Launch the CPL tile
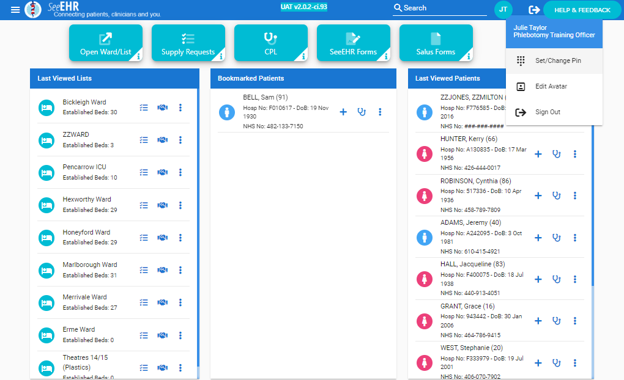624x380 pixels. (271, 43)
